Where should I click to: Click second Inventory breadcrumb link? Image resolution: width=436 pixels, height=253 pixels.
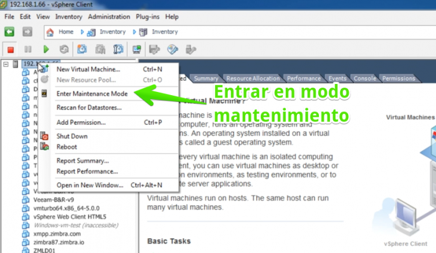point(164,32)
